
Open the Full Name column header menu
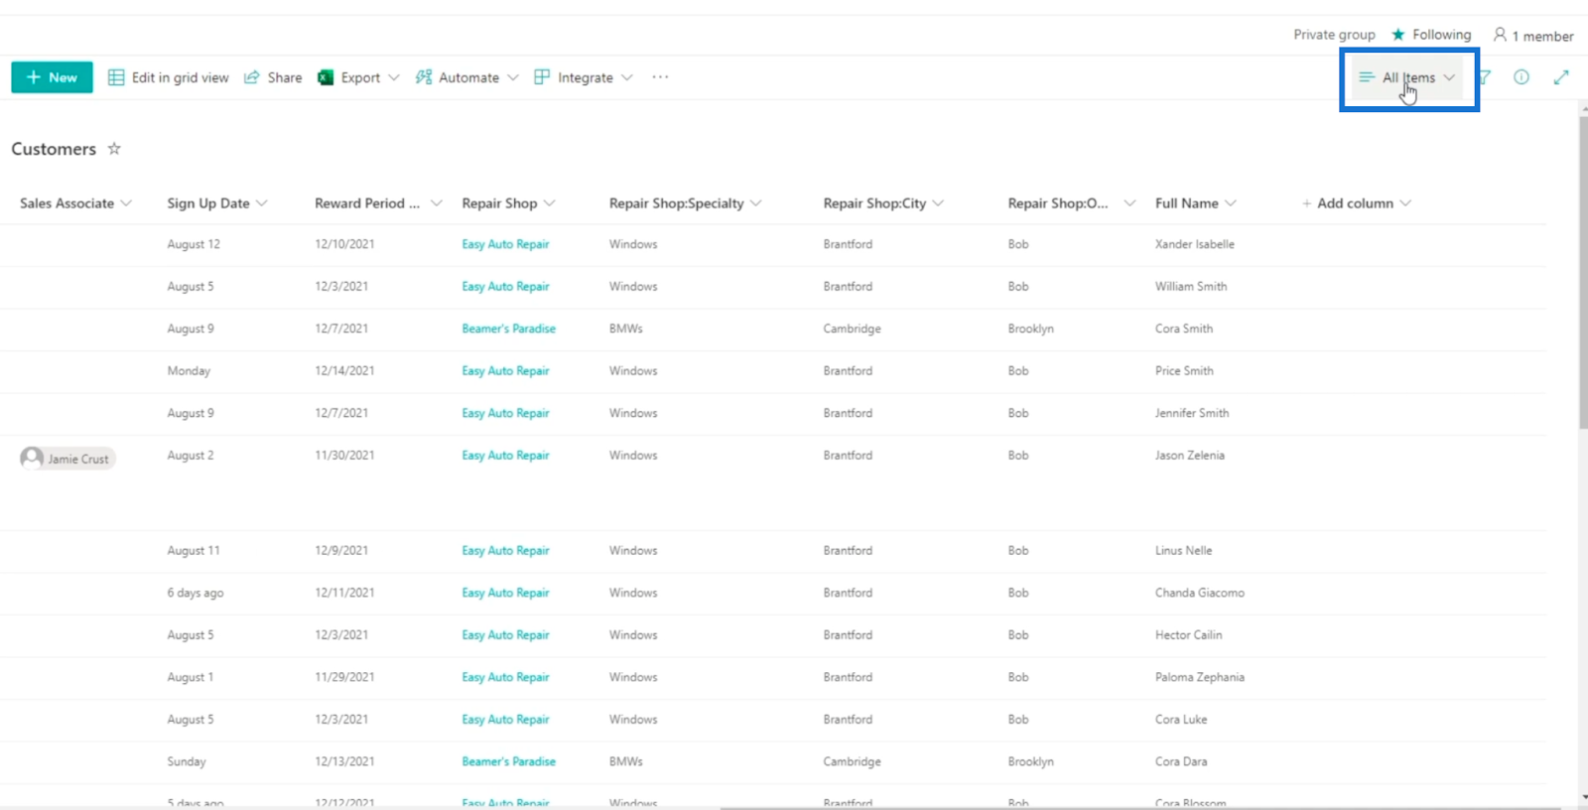1196,203
